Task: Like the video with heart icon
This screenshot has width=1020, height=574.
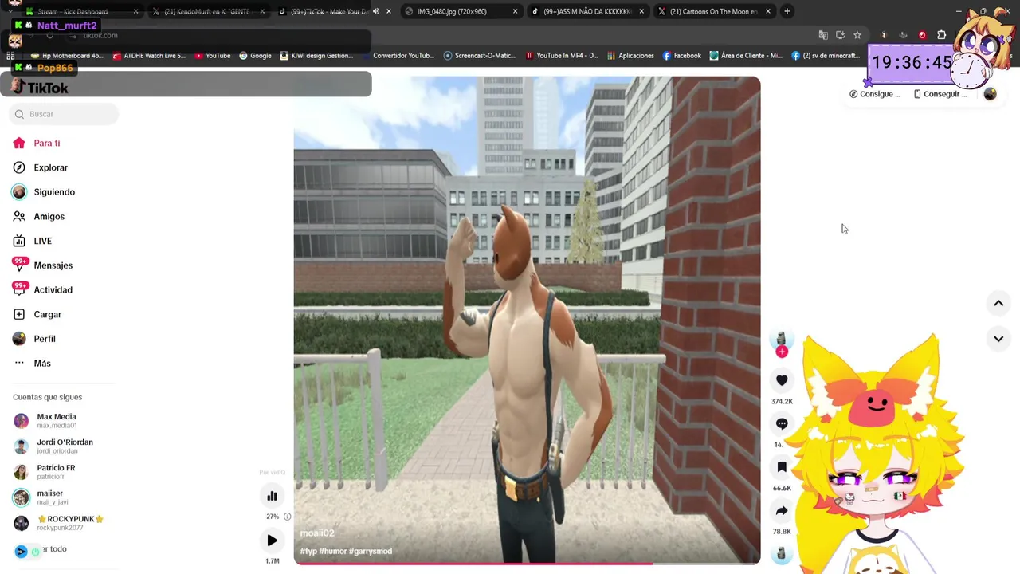Action: point(782,380)
